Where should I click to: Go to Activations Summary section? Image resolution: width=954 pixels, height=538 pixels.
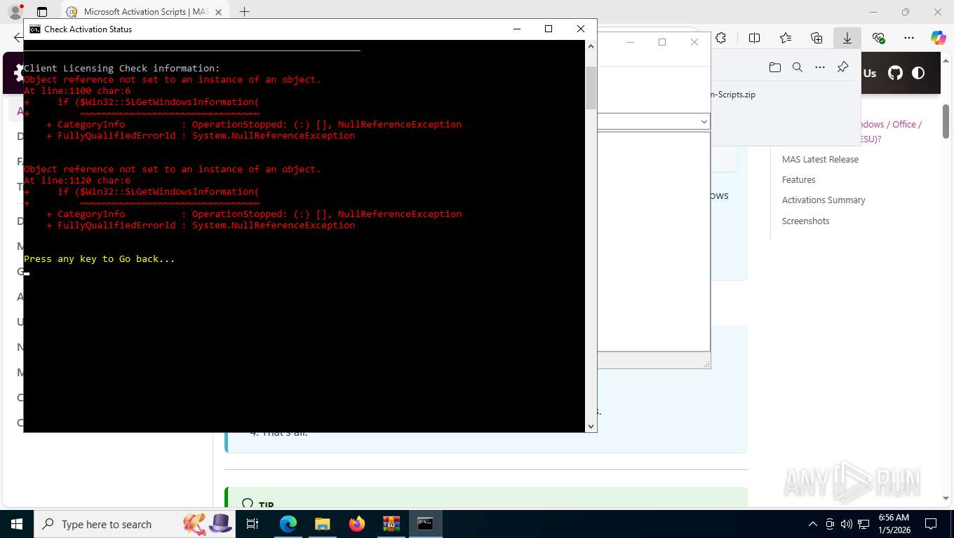(x=824, y=200)
